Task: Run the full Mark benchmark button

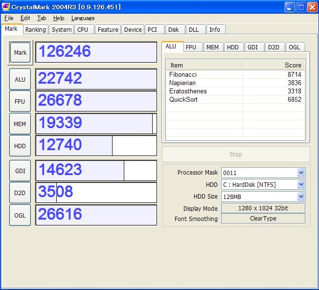Action: tap(20, 52)
